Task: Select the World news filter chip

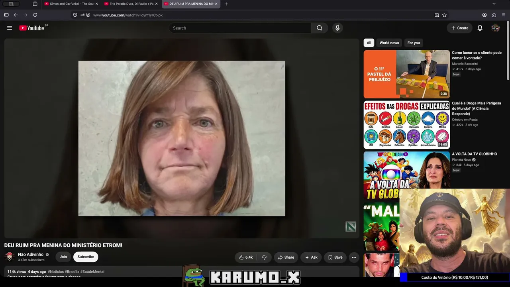Action: 389,43
